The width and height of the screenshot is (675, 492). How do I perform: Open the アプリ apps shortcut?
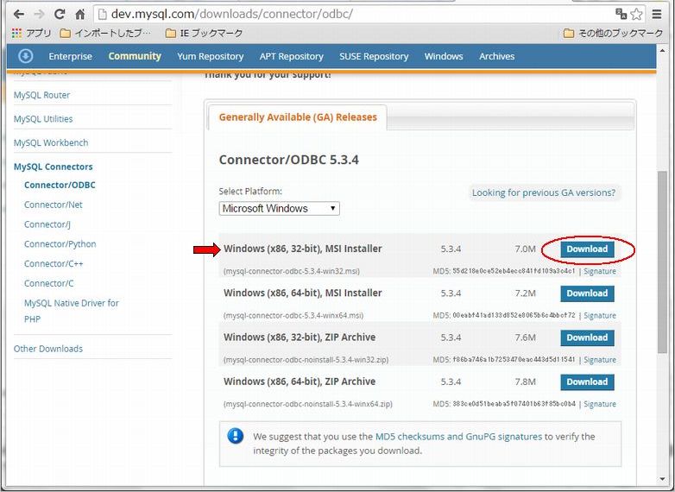coord(31,33)
